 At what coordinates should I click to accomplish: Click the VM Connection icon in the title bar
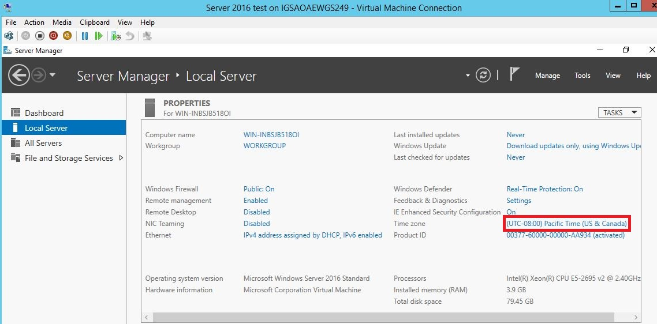pyautogui.click(x=7, y=7)
